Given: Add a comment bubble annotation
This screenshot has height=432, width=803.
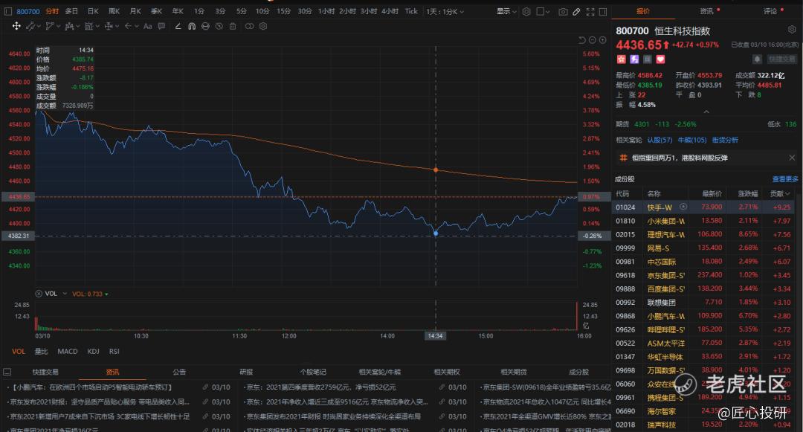Looking at the screenshot, I should [x=161, y=26].
